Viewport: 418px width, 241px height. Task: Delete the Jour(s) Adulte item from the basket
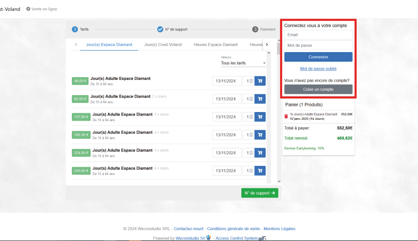click(x=286, y=116)
